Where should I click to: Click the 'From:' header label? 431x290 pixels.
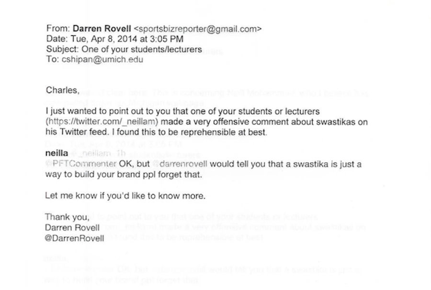[x=58, y=29]
